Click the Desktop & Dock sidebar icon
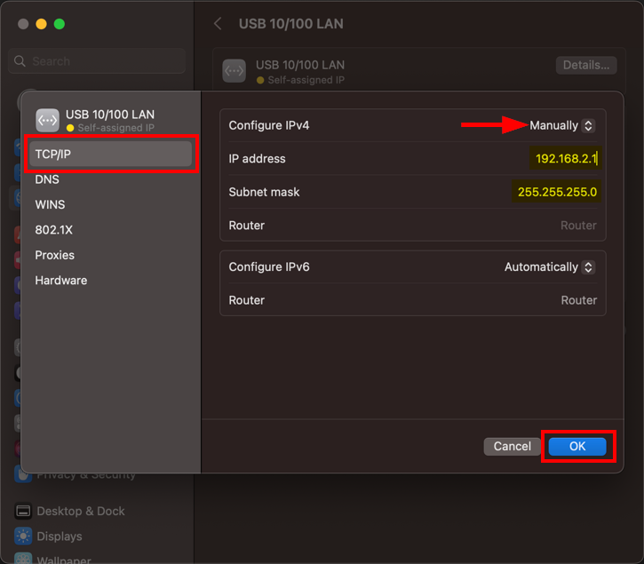This screenshot has width=644, height=564. point(23,511)
